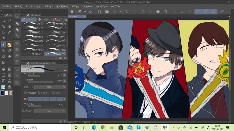234x131 pixels.
Task: Switch to the ペン sub tool tab
Action: [x=29, y=20]
